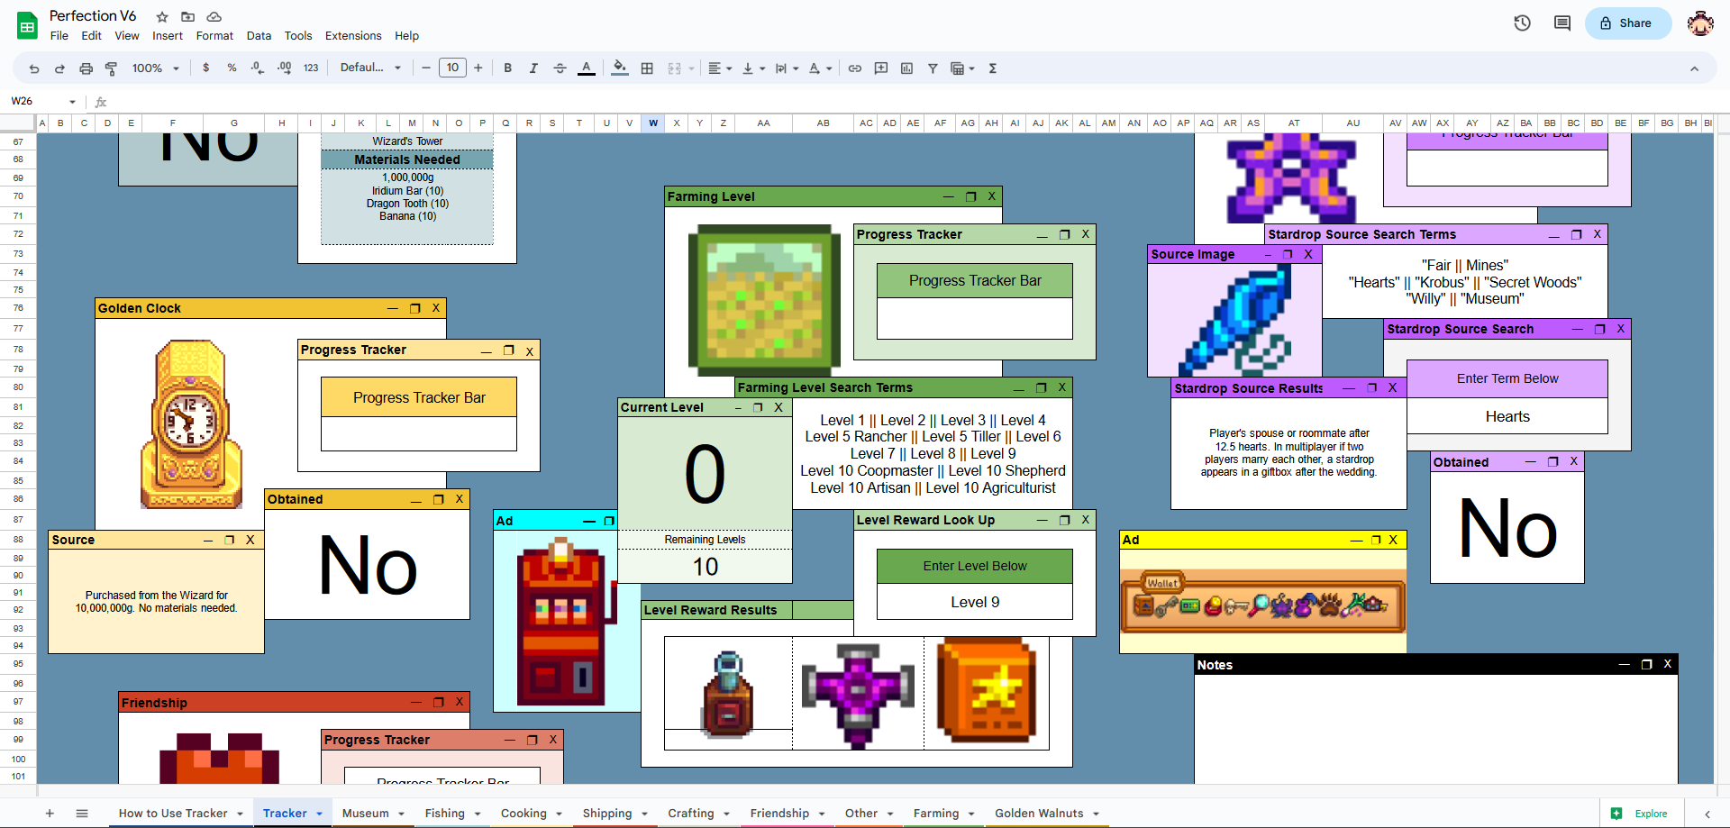Open the File menu

[59, 36]
